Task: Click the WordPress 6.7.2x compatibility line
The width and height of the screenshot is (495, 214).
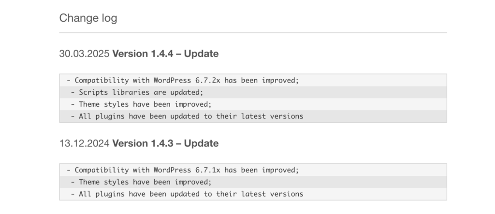Action: pos(183,81)
